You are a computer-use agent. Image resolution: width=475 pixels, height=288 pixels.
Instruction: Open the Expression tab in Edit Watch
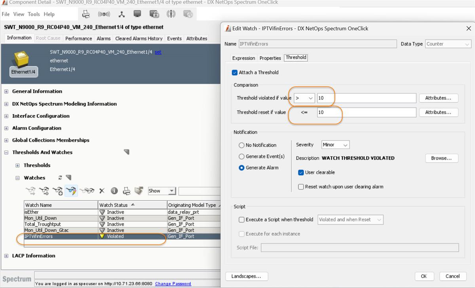(x=243, y=58)
